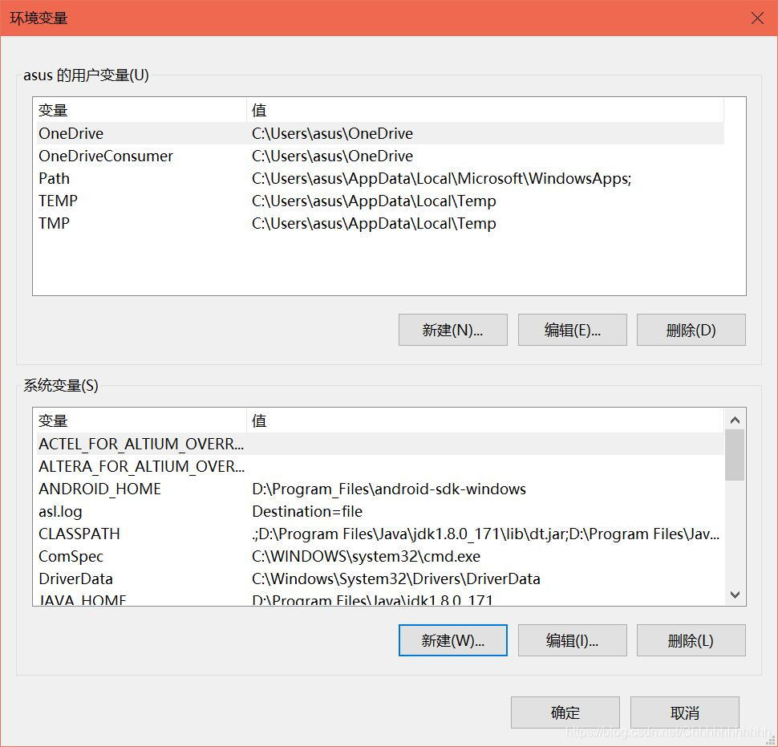The image size is (778, 747).
Task: Click the Drivers\DriverData path value
Action: pyautogui.click(x=396, y=579)
